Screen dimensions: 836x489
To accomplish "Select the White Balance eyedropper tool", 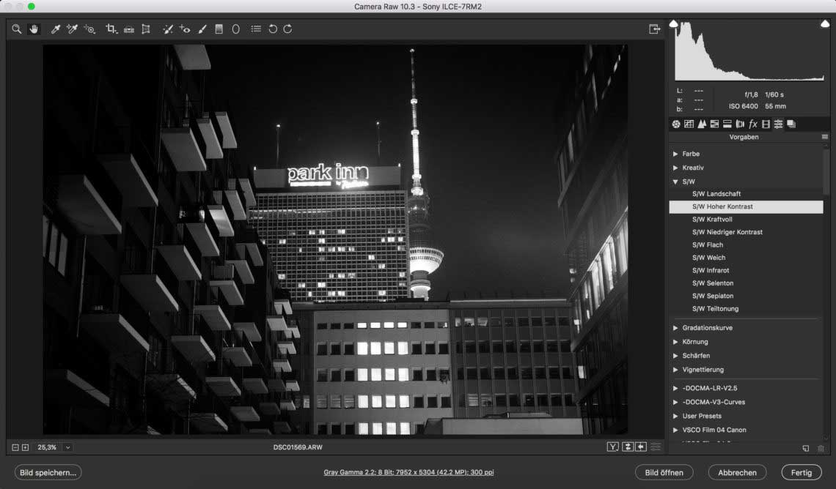I will [56, 29].
